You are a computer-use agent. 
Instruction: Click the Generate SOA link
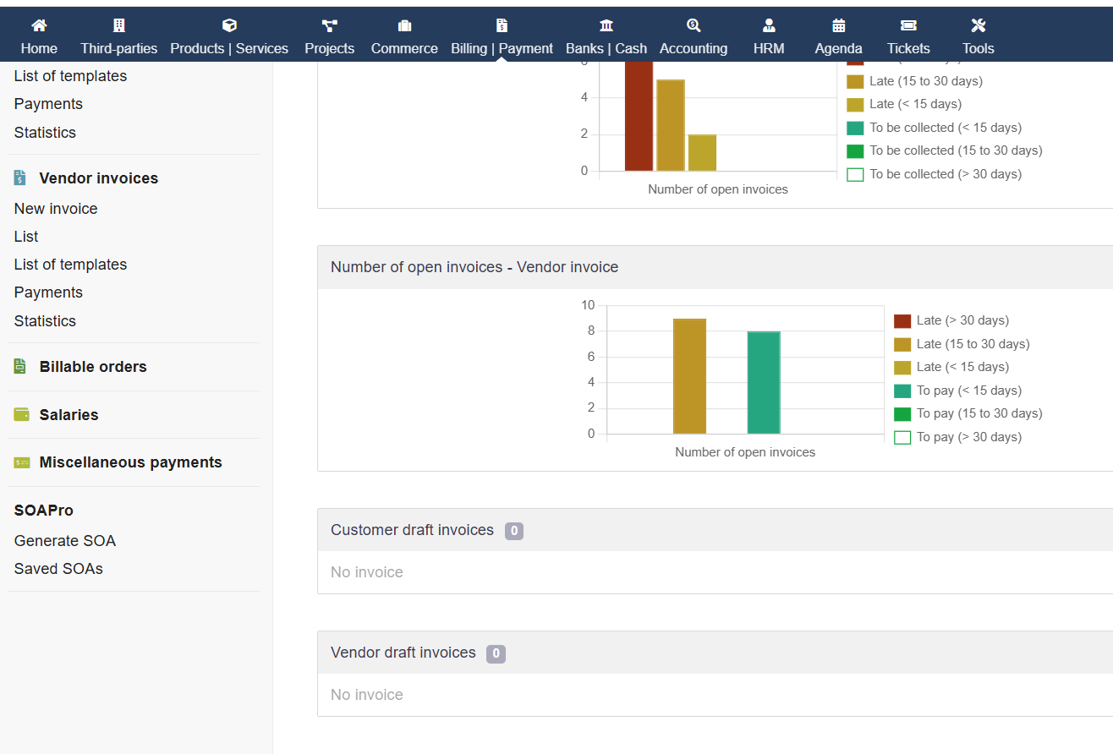pos(65,541)
